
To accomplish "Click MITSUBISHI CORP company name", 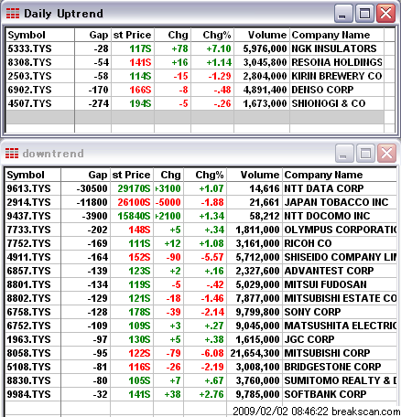I will [327, 353].
